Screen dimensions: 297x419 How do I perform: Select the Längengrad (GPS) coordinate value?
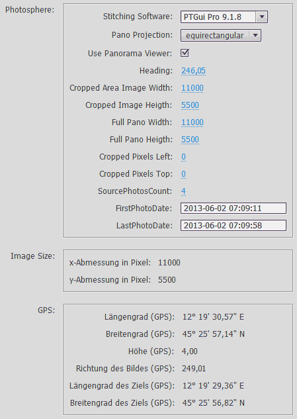click(x=213, y=317)
